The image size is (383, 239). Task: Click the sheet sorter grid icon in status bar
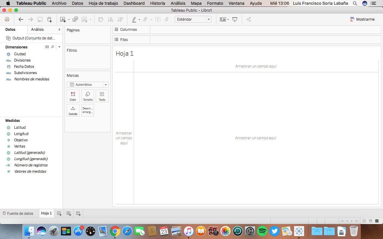(364, 221)
